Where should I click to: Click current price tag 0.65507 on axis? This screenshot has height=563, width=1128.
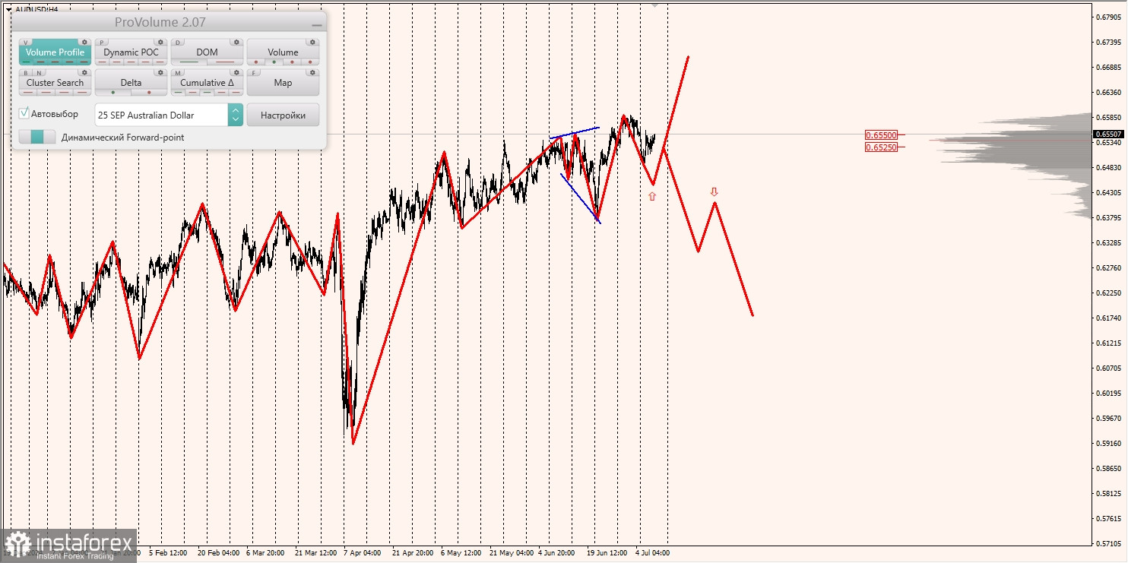coord(1108,134)
